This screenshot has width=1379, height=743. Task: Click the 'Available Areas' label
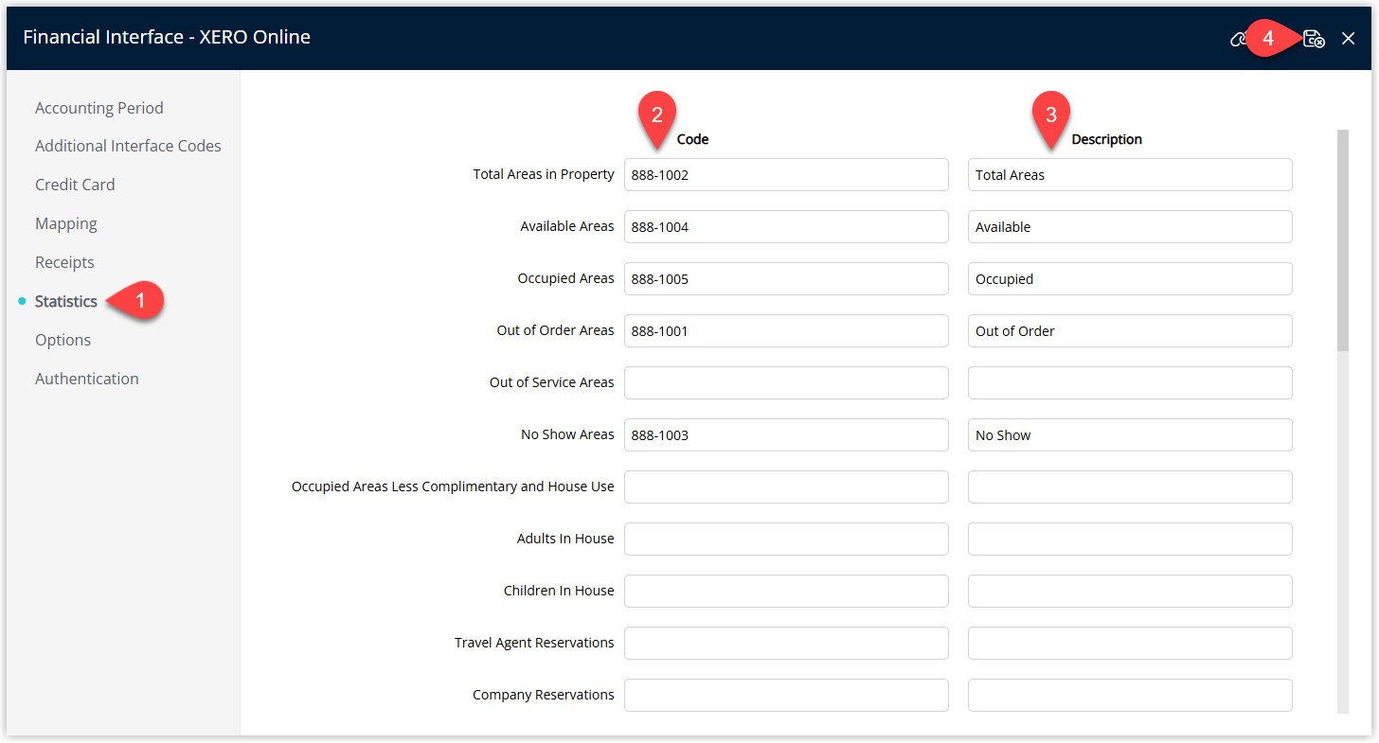click(x=567, y=226)
